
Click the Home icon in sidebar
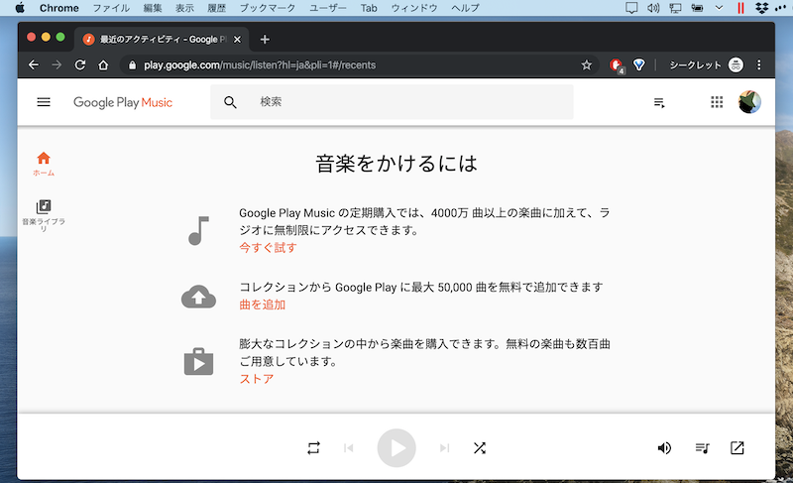[44, 159]
